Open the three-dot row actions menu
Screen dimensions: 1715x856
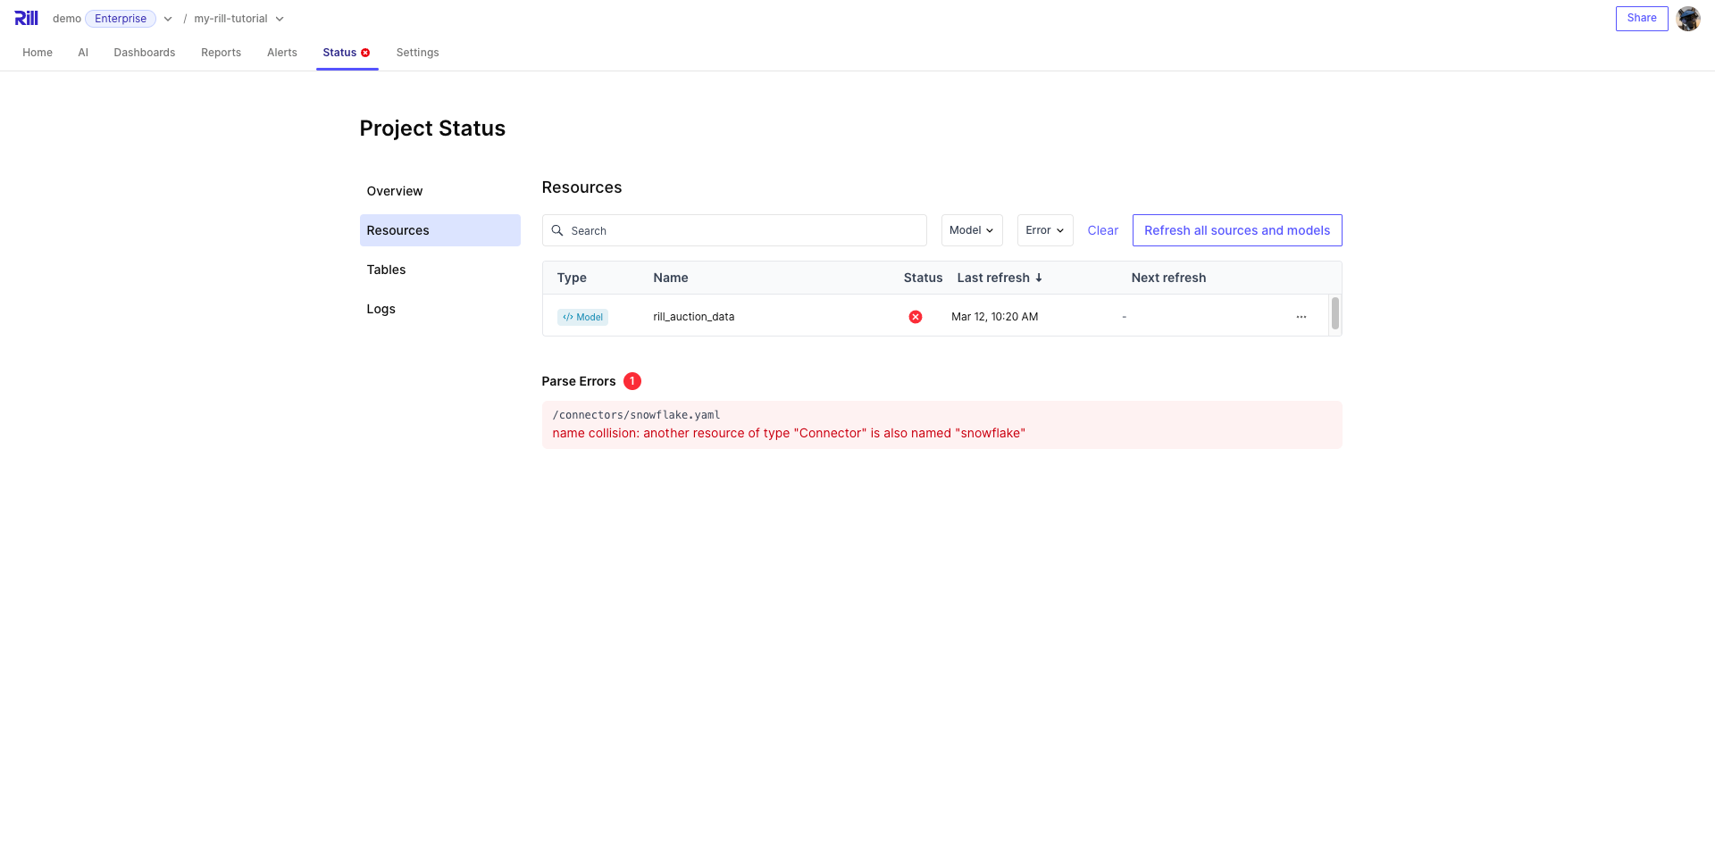1301,317
